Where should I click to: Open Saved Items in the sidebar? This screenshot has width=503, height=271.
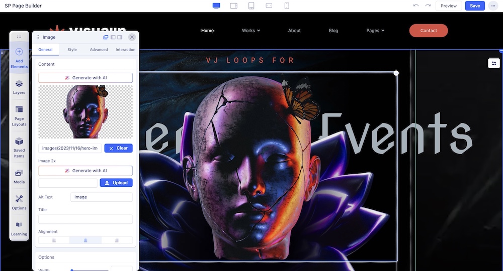[x=19, y=148]
